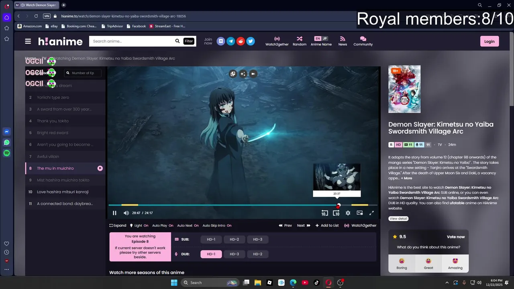514x289 pixels.
Task: Open the Telegram join link icon
Action: tap(230, 41)
